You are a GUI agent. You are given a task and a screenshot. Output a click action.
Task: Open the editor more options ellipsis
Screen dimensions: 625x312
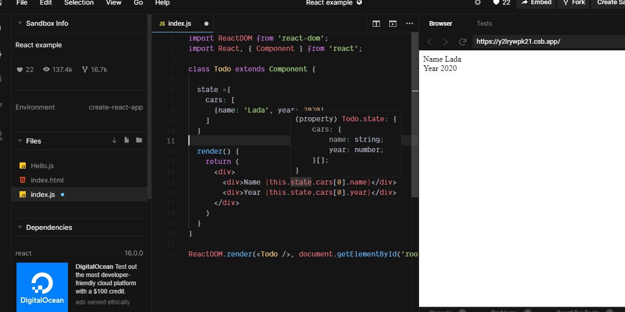[409, 24]
